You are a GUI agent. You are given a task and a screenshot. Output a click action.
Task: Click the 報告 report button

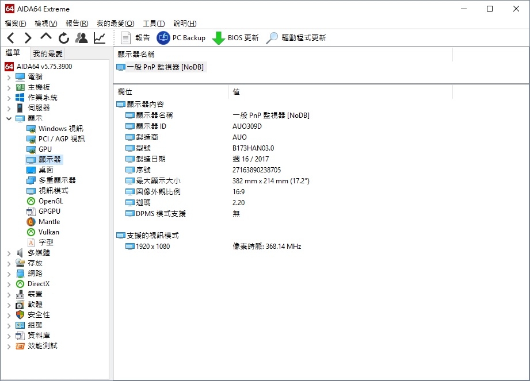135,38
